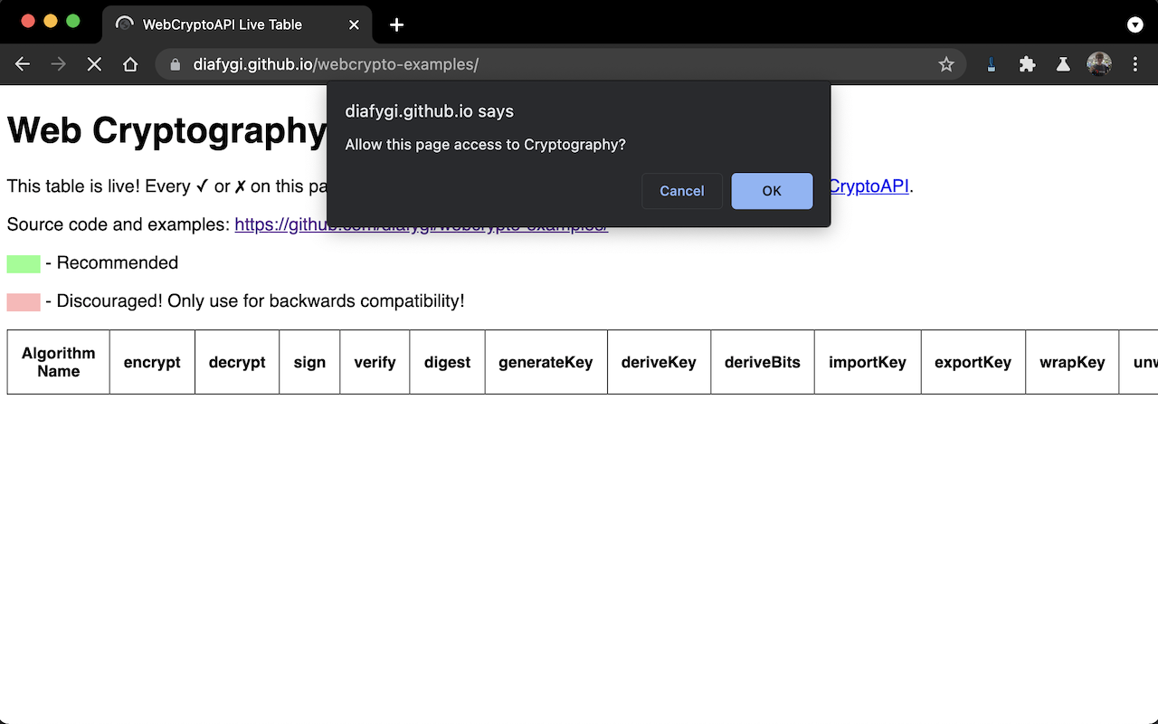
Task: Click the pink Discouraged color swatch
Action: (24, 301)
